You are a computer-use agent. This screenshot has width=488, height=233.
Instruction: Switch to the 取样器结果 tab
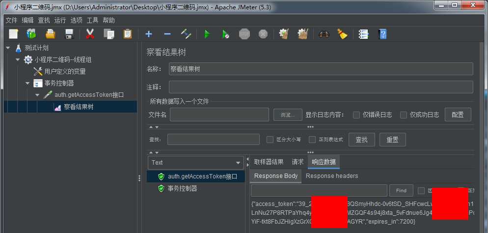(269, 162)
